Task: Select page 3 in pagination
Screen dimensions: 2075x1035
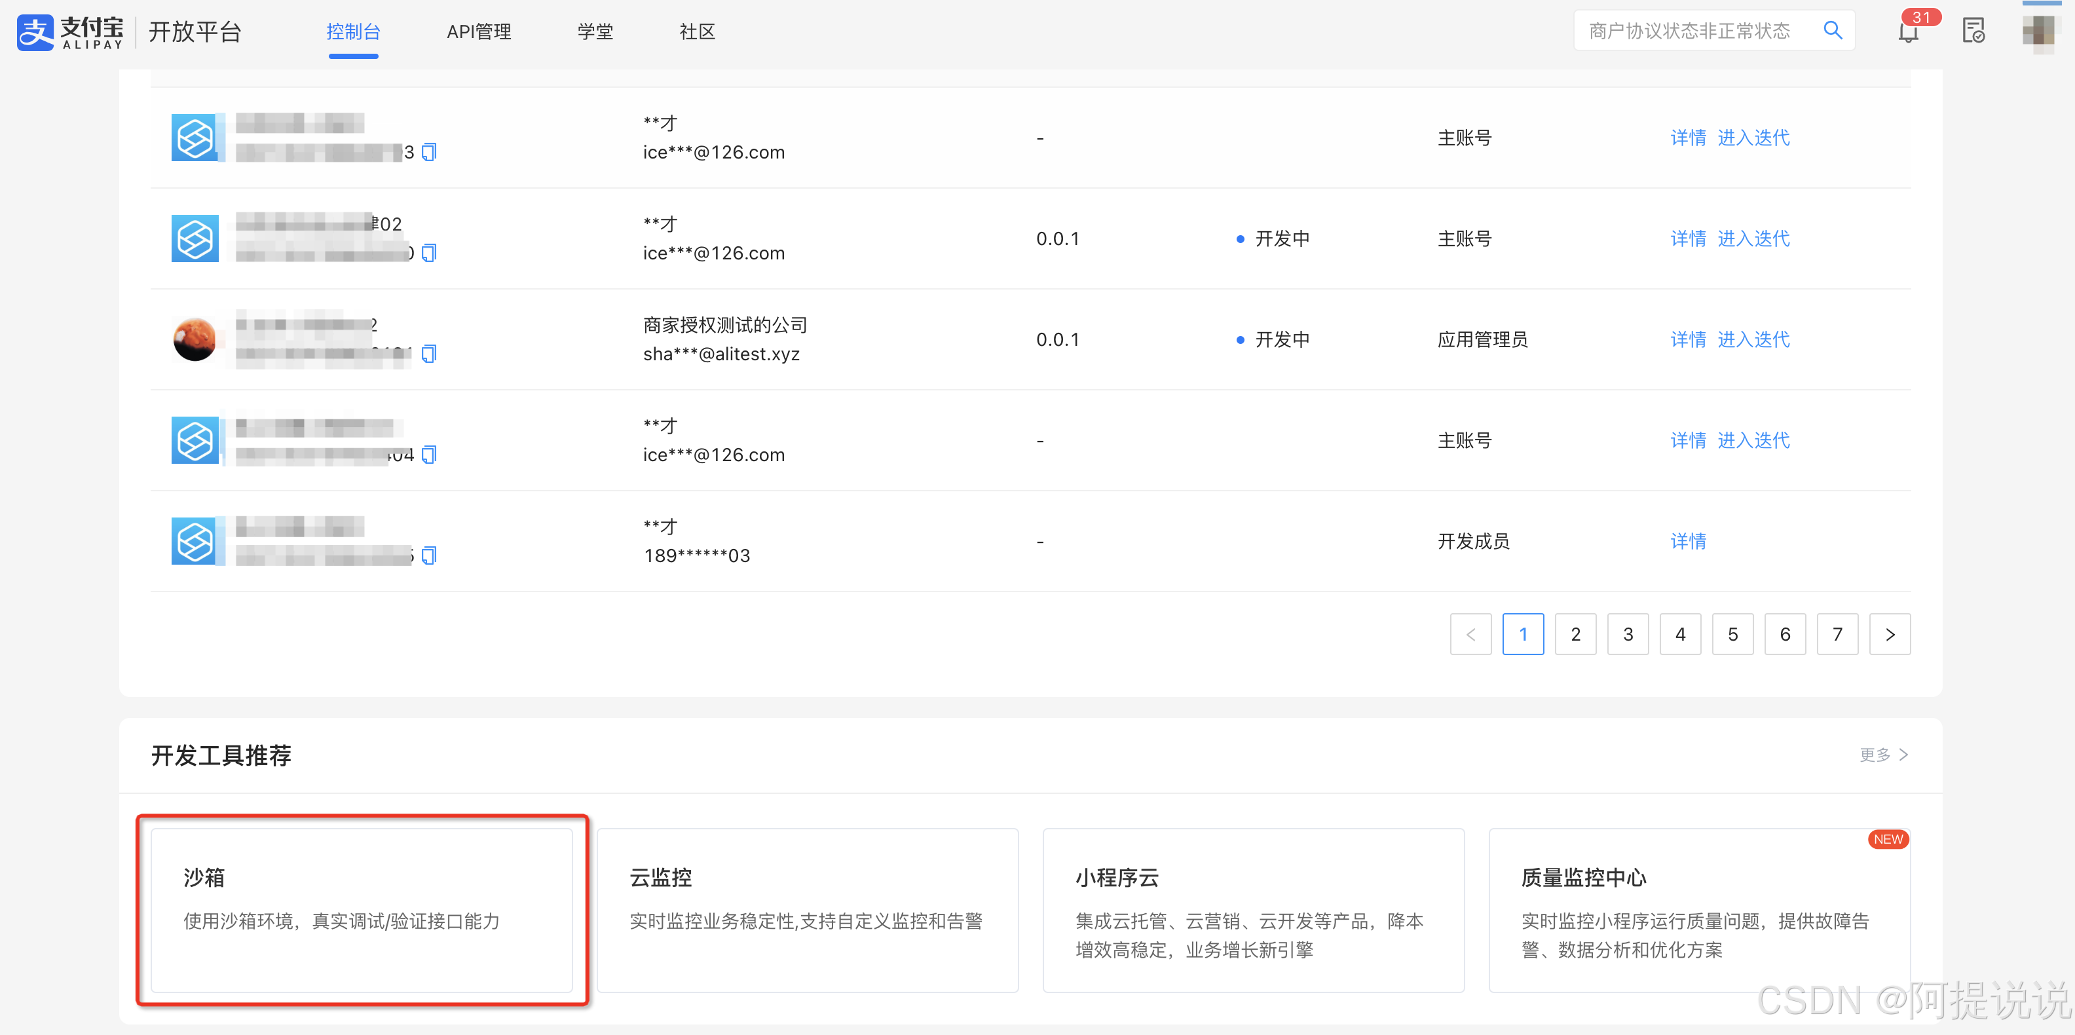Action: 1627,635
